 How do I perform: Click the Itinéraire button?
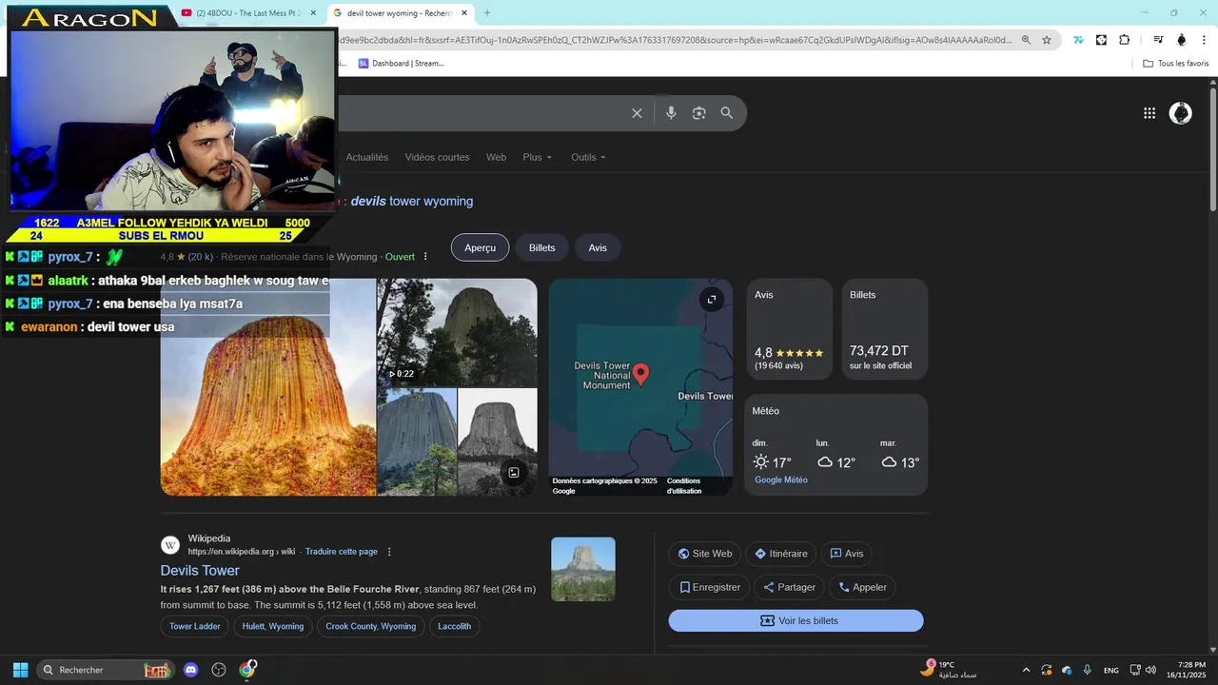pos(781,554)
